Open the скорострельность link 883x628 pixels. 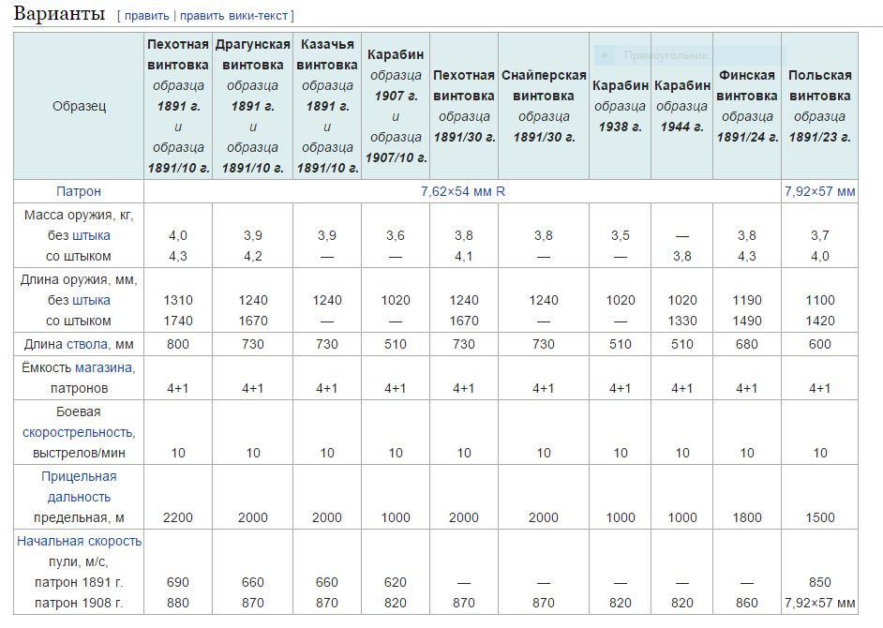[79, 432]
